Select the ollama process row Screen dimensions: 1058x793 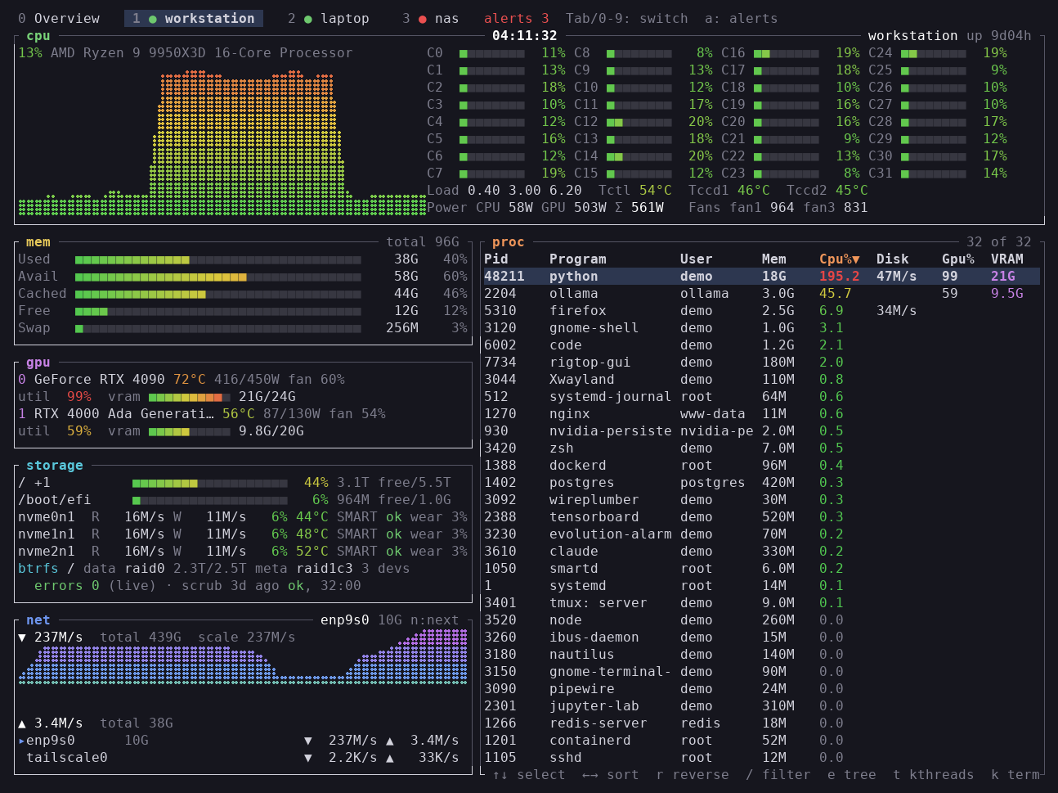pyautogui.click(x=761, y=293)
